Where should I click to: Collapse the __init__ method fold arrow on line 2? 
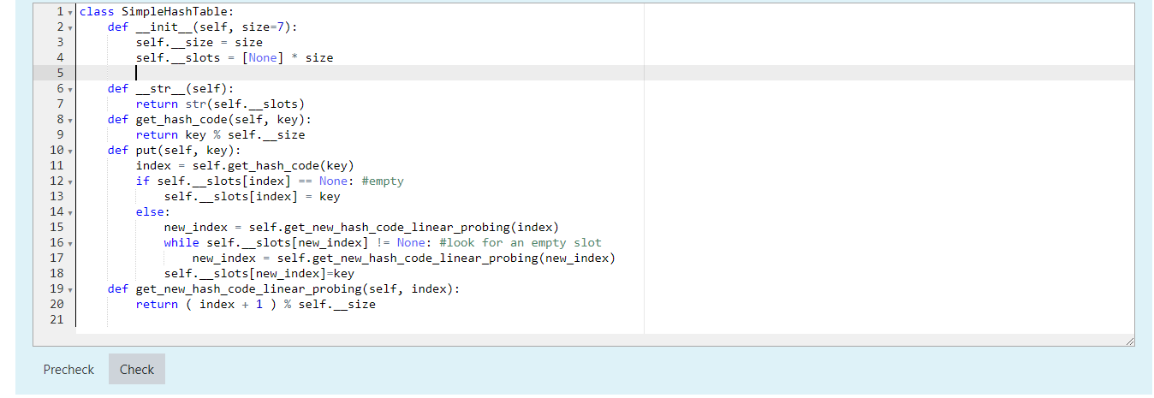[69, 27]
